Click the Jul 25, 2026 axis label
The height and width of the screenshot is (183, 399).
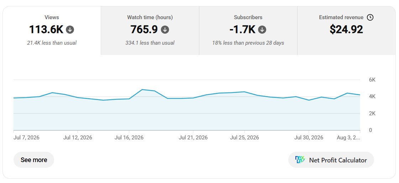click(x=245, y=138)
